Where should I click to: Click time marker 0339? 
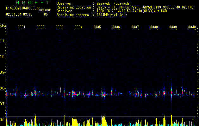coord(173,27)
